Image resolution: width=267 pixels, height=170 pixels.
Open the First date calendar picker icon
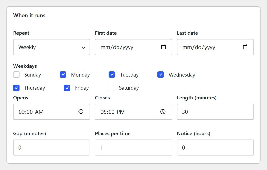point(163,47)
